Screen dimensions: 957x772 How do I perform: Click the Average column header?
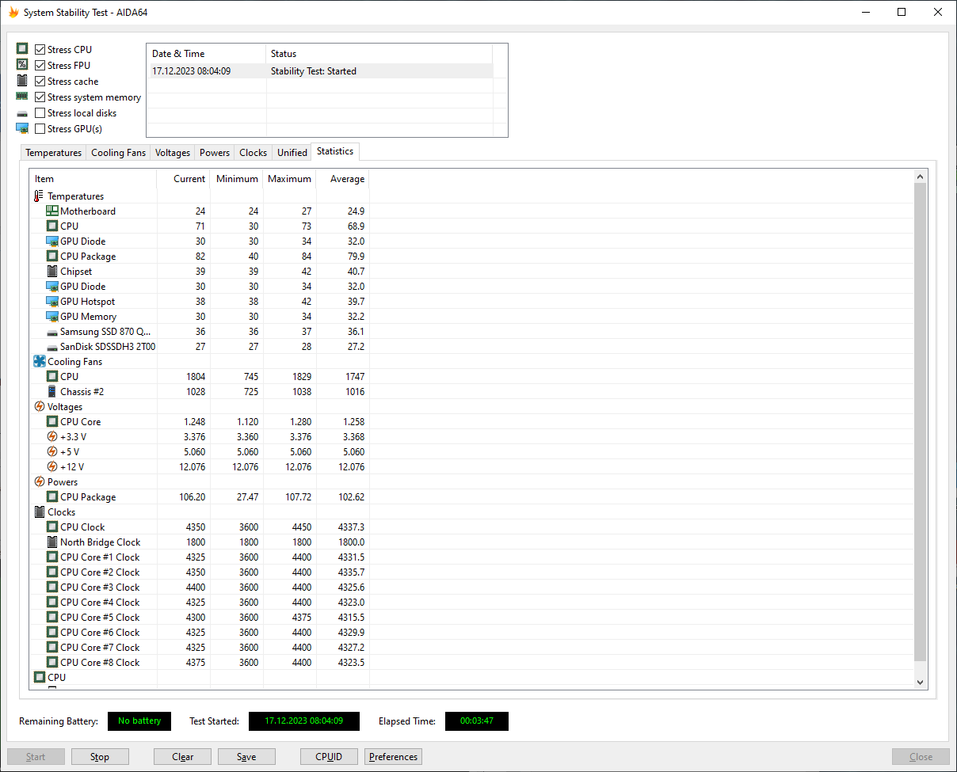pos(343,179)
